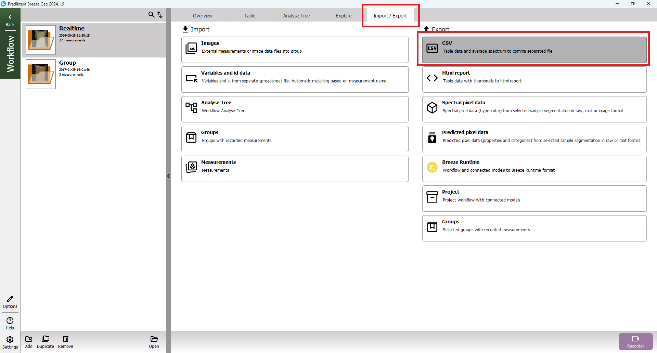The image size is (657, 353).
Task: Click the sort order arrows icon
Action: coord(160,15)
